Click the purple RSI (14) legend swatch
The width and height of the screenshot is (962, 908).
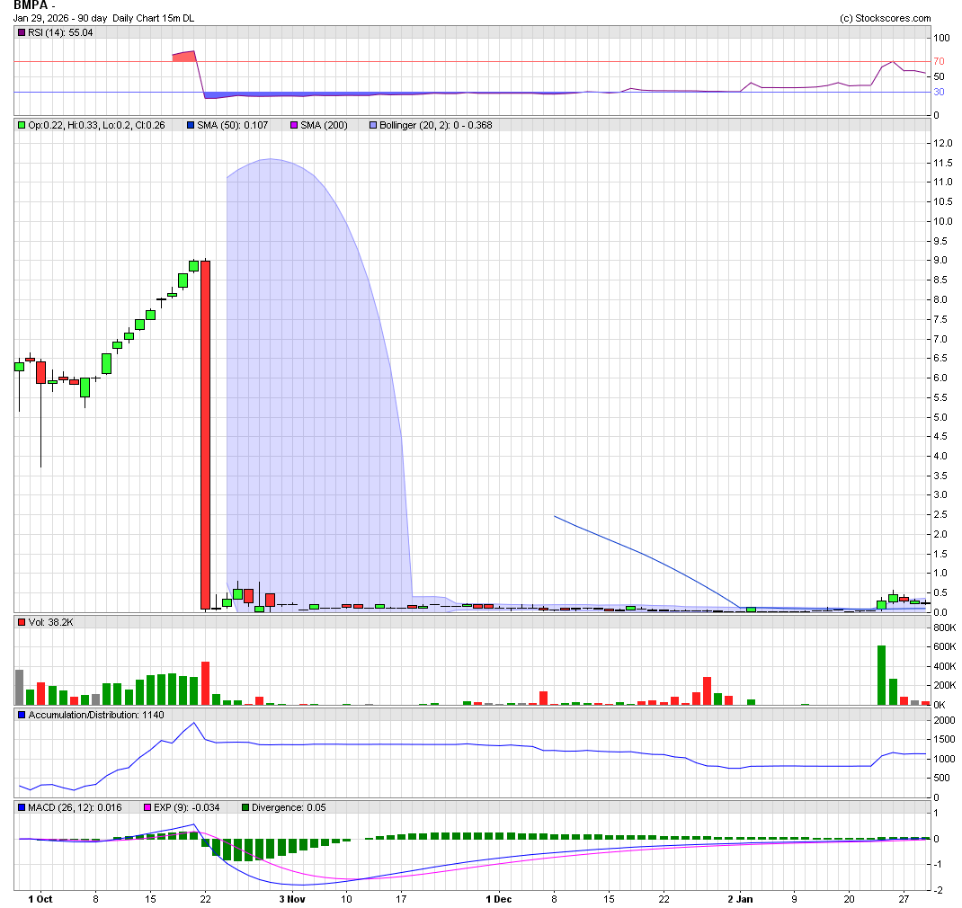coord(22,32)
